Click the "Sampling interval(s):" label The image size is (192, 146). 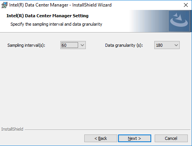(26, 45)
